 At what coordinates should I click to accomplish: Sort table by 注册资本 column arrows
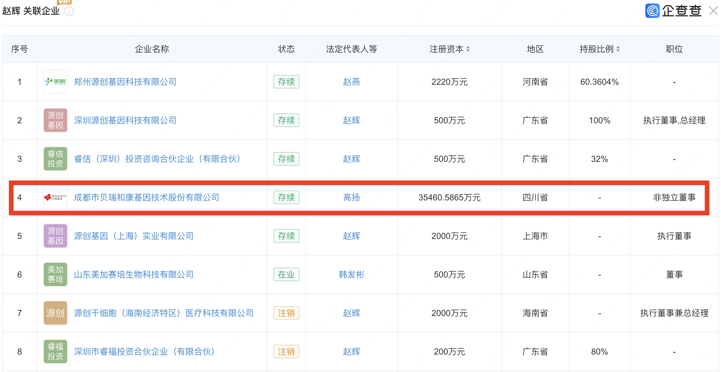point(468,49)
